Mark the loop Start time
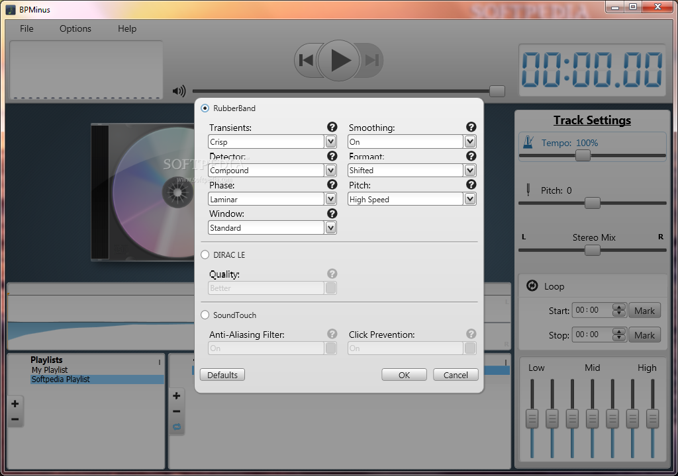 pos(644,311)
